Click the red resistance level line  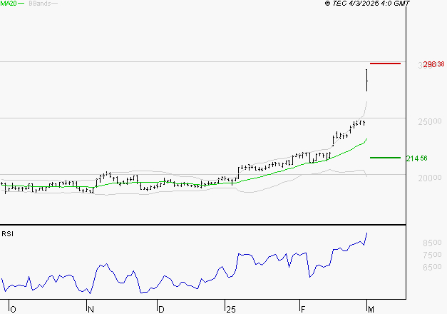[x=385, y=64]
